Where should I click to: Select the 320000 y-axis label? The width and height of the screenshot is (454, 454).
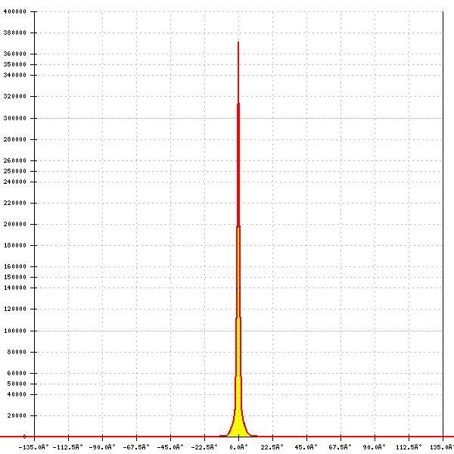click(15, 96)
